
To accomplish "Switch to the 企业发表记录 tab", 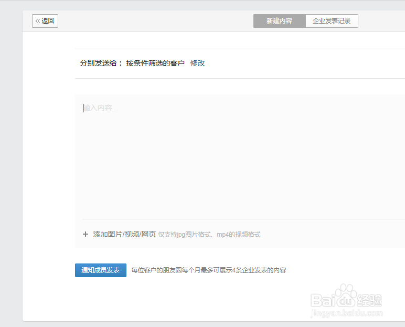I will pyautogui.click(x=332, y=21).
